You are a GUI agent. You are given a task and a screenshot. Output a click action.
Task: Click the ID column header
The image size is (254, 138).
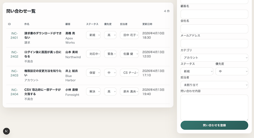9,24
